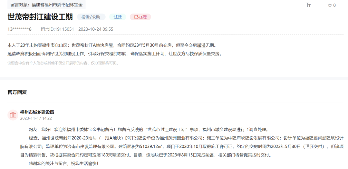Click the reply timestamp 2023-11-17 14:22
This screenshot has width=348, height=169.
[x=36, y=118]
